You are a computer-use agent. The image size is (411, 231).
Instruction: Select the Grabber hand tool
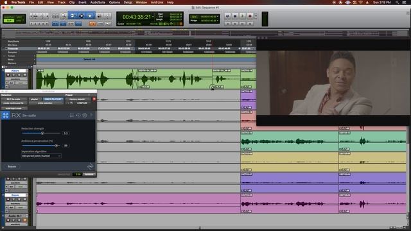(x=90, y=16)
